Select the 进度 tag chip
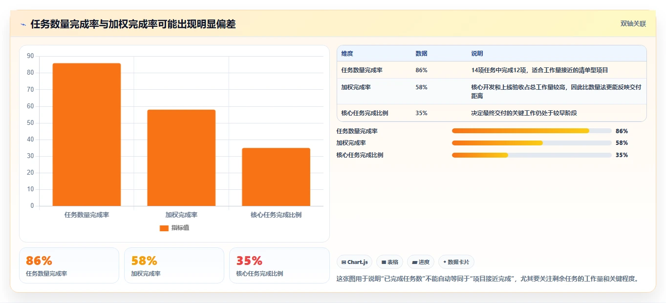Screen dimensions: 666x303 pos(421,262)
